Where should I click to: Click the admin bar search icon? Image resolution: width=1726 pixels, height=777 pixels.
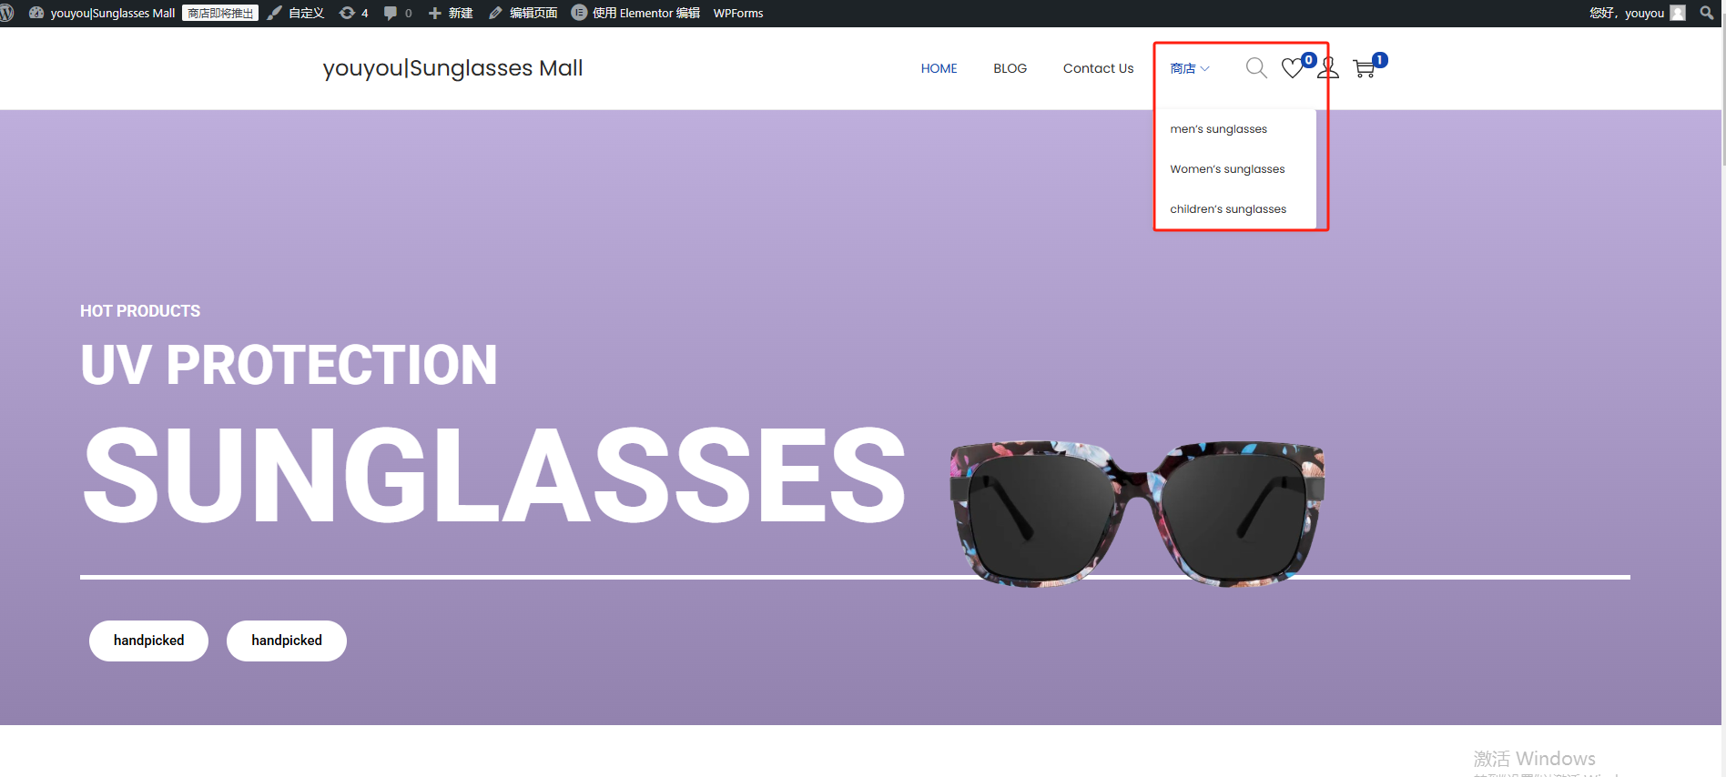point(1706,13)
